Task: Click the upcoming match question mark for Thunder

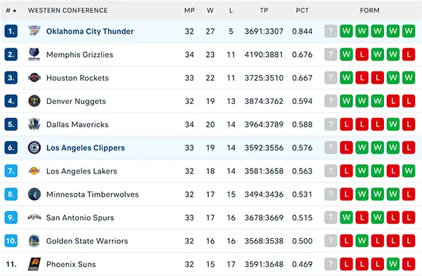Action: click(x=331, y=31)
